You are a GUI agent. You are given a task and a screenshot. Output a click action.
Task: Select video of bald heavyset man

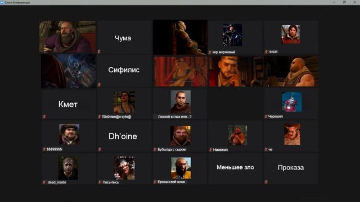291,71
